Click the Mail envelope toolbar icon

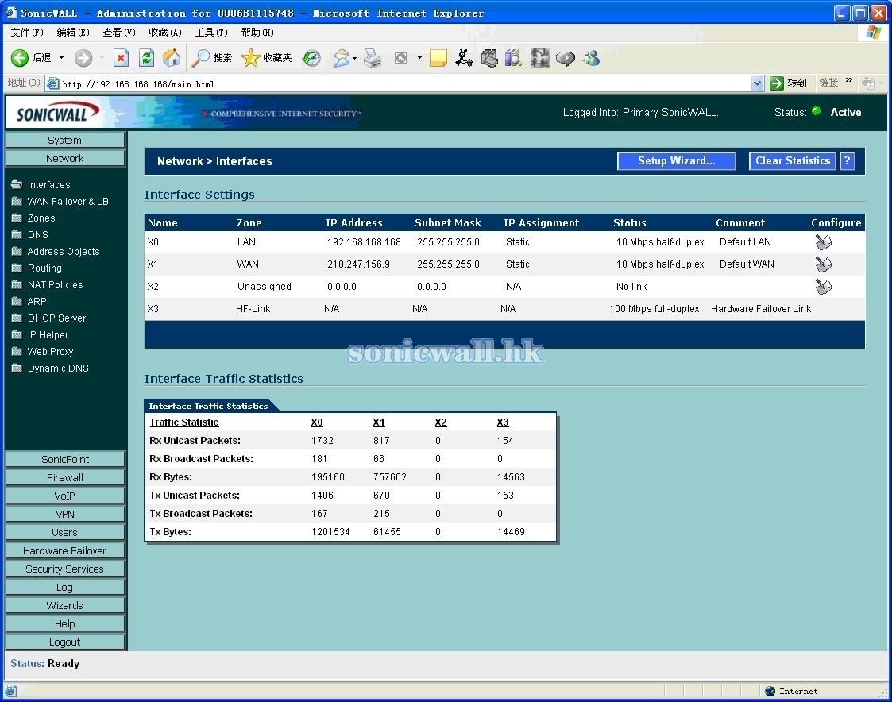(342, 57)
